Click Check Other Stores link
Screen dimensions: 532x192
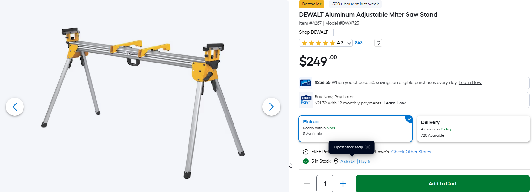[411, 152]
